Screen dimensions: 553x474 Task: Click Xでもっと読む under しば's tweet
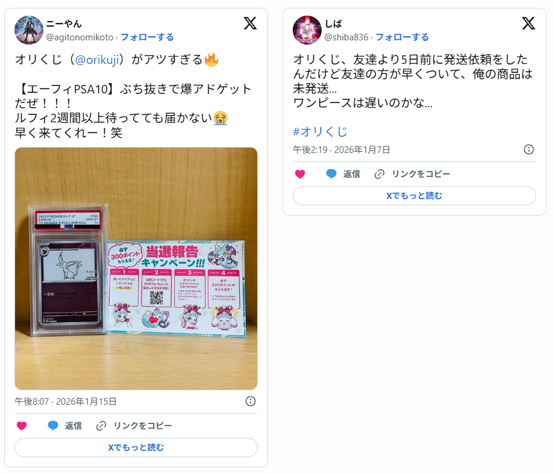414,195
